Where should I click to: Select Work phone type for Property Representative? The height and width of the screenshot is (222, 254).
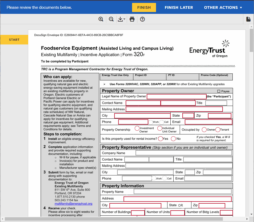(x=154, y=178)
